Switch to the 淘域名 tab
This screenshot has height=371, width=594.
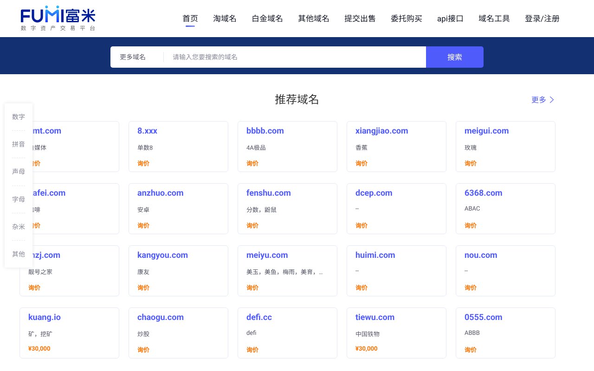click(225, 19)
